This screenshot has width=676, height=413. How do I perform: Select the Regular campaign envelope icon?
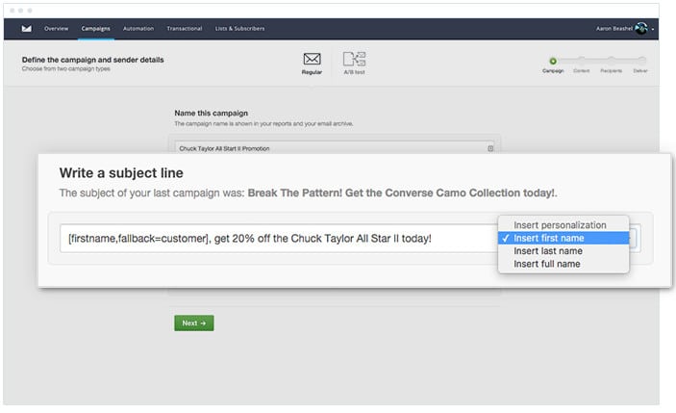pyautogui.click(x=312, y=60)
